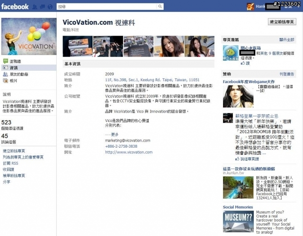Open the Keelung Rd. Taipei address link
303x236 pixels.
152,80
